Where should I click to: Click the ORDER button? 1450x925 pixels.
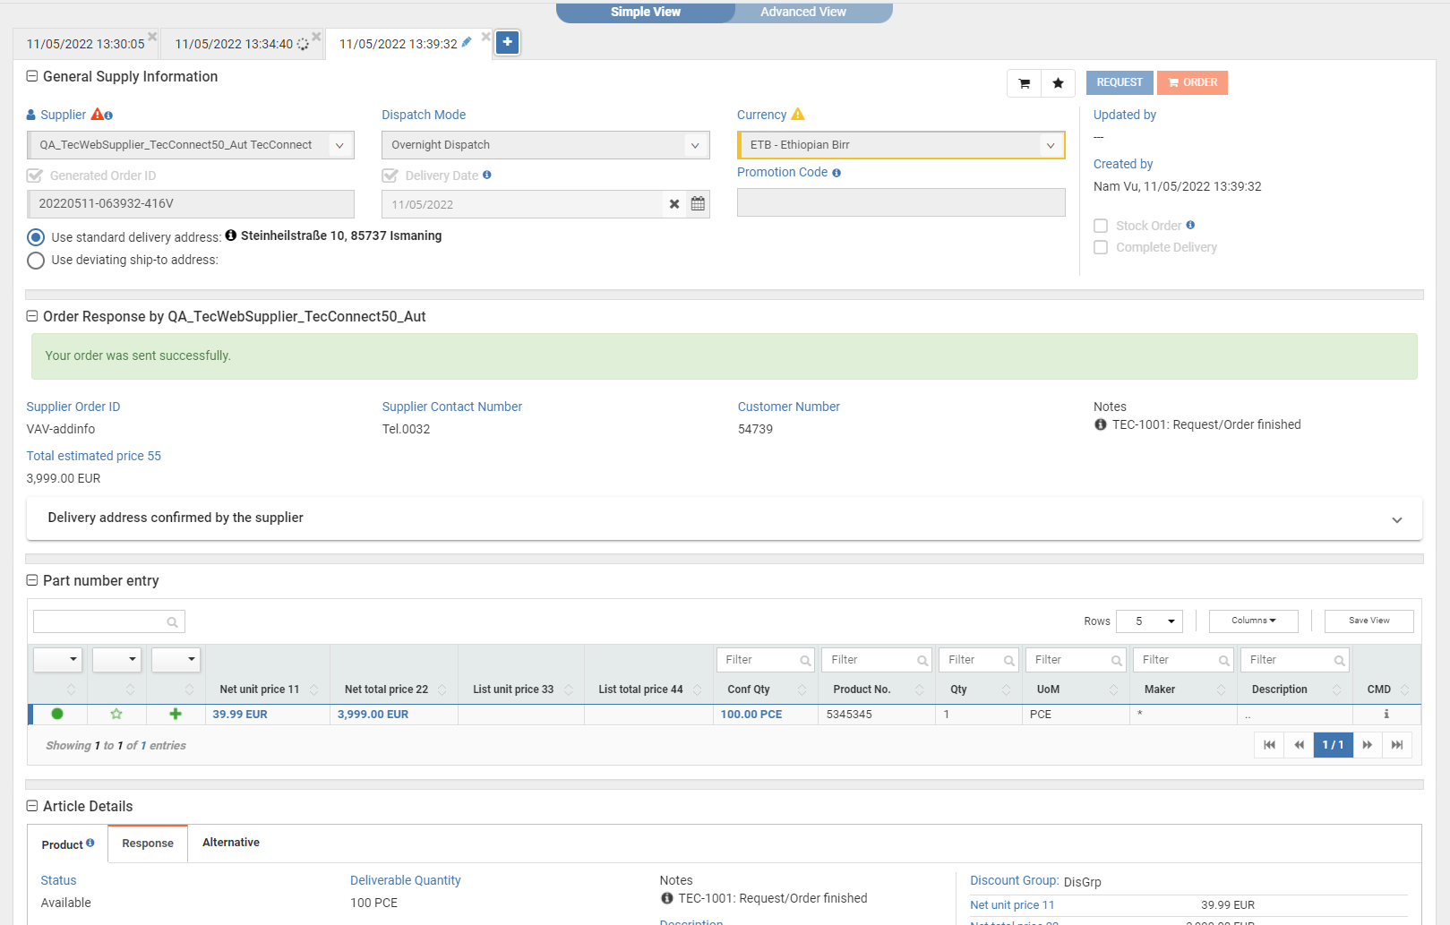(x=1192, y=82)
